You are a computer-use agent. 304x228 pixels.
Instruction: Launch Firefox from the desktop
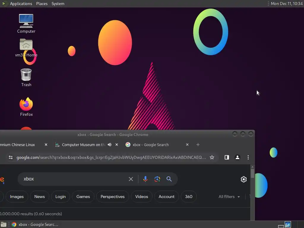click(x=26, y=107)
